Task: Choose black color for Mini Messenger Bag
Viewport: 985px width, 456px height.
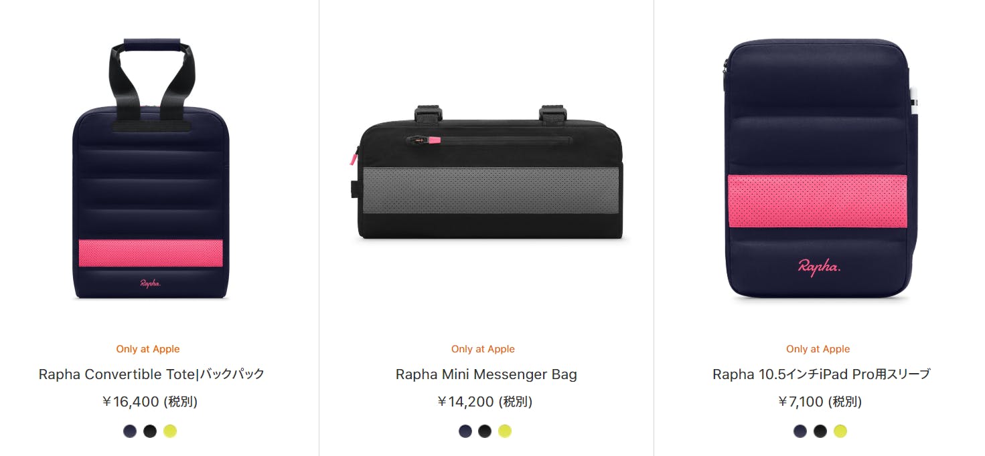Action: pyautogui.click(x=485, y=431)
